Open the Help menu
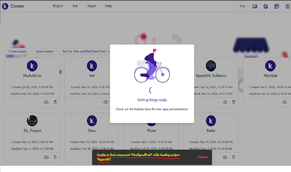The height and width of the screenshot is (172, 291). point(108,6)
